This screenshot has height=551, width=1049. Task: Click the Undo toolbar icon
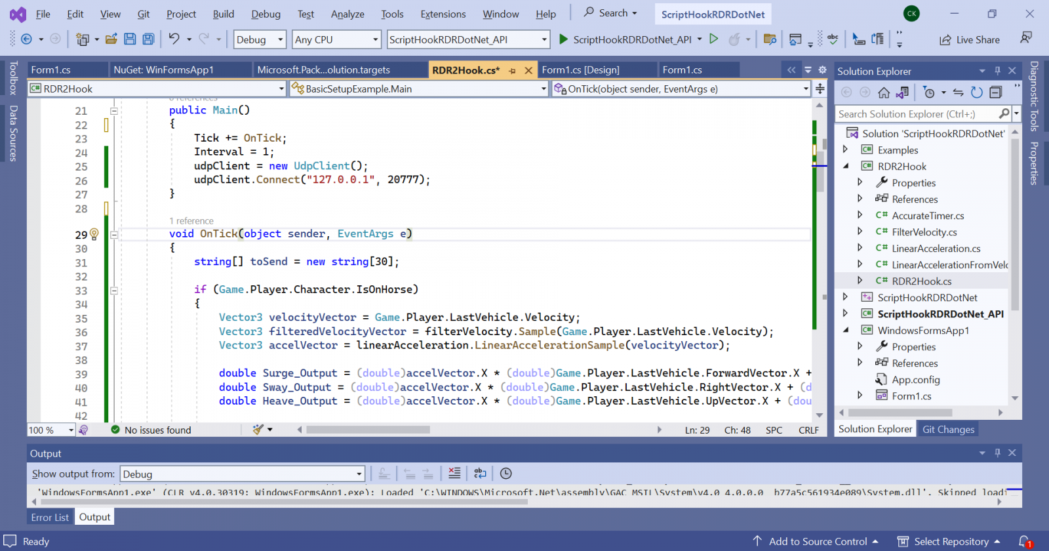coord(174,39)
